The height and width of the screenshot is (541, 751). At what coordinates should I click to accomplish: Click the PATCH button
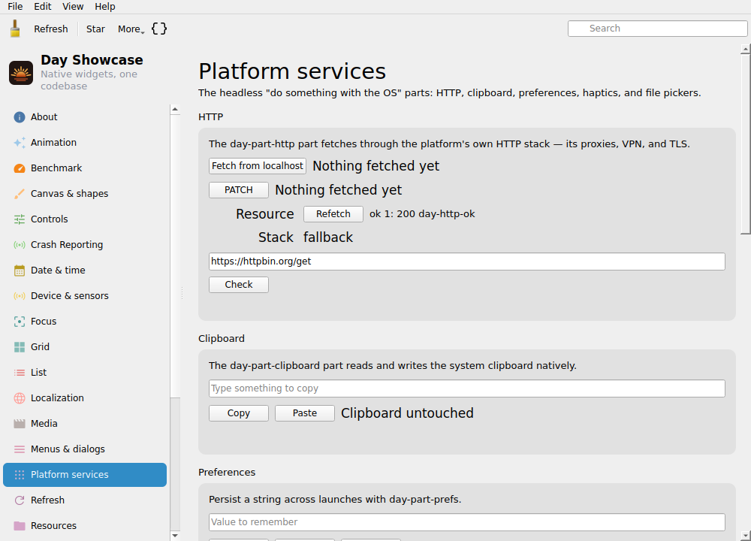click(239, 190)
